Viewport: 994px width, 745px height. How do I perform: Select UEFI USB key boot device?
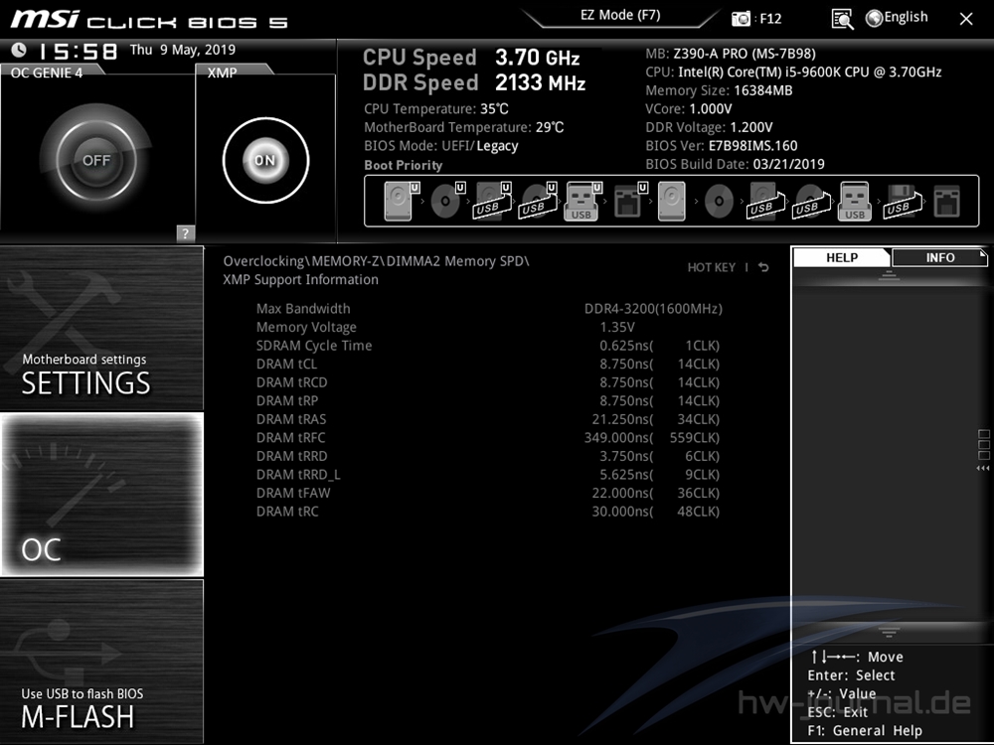tap(582, 201)
